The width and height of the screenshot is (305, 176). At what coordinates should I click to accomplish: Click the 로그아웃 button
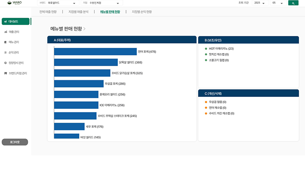(x=15, y=142)
